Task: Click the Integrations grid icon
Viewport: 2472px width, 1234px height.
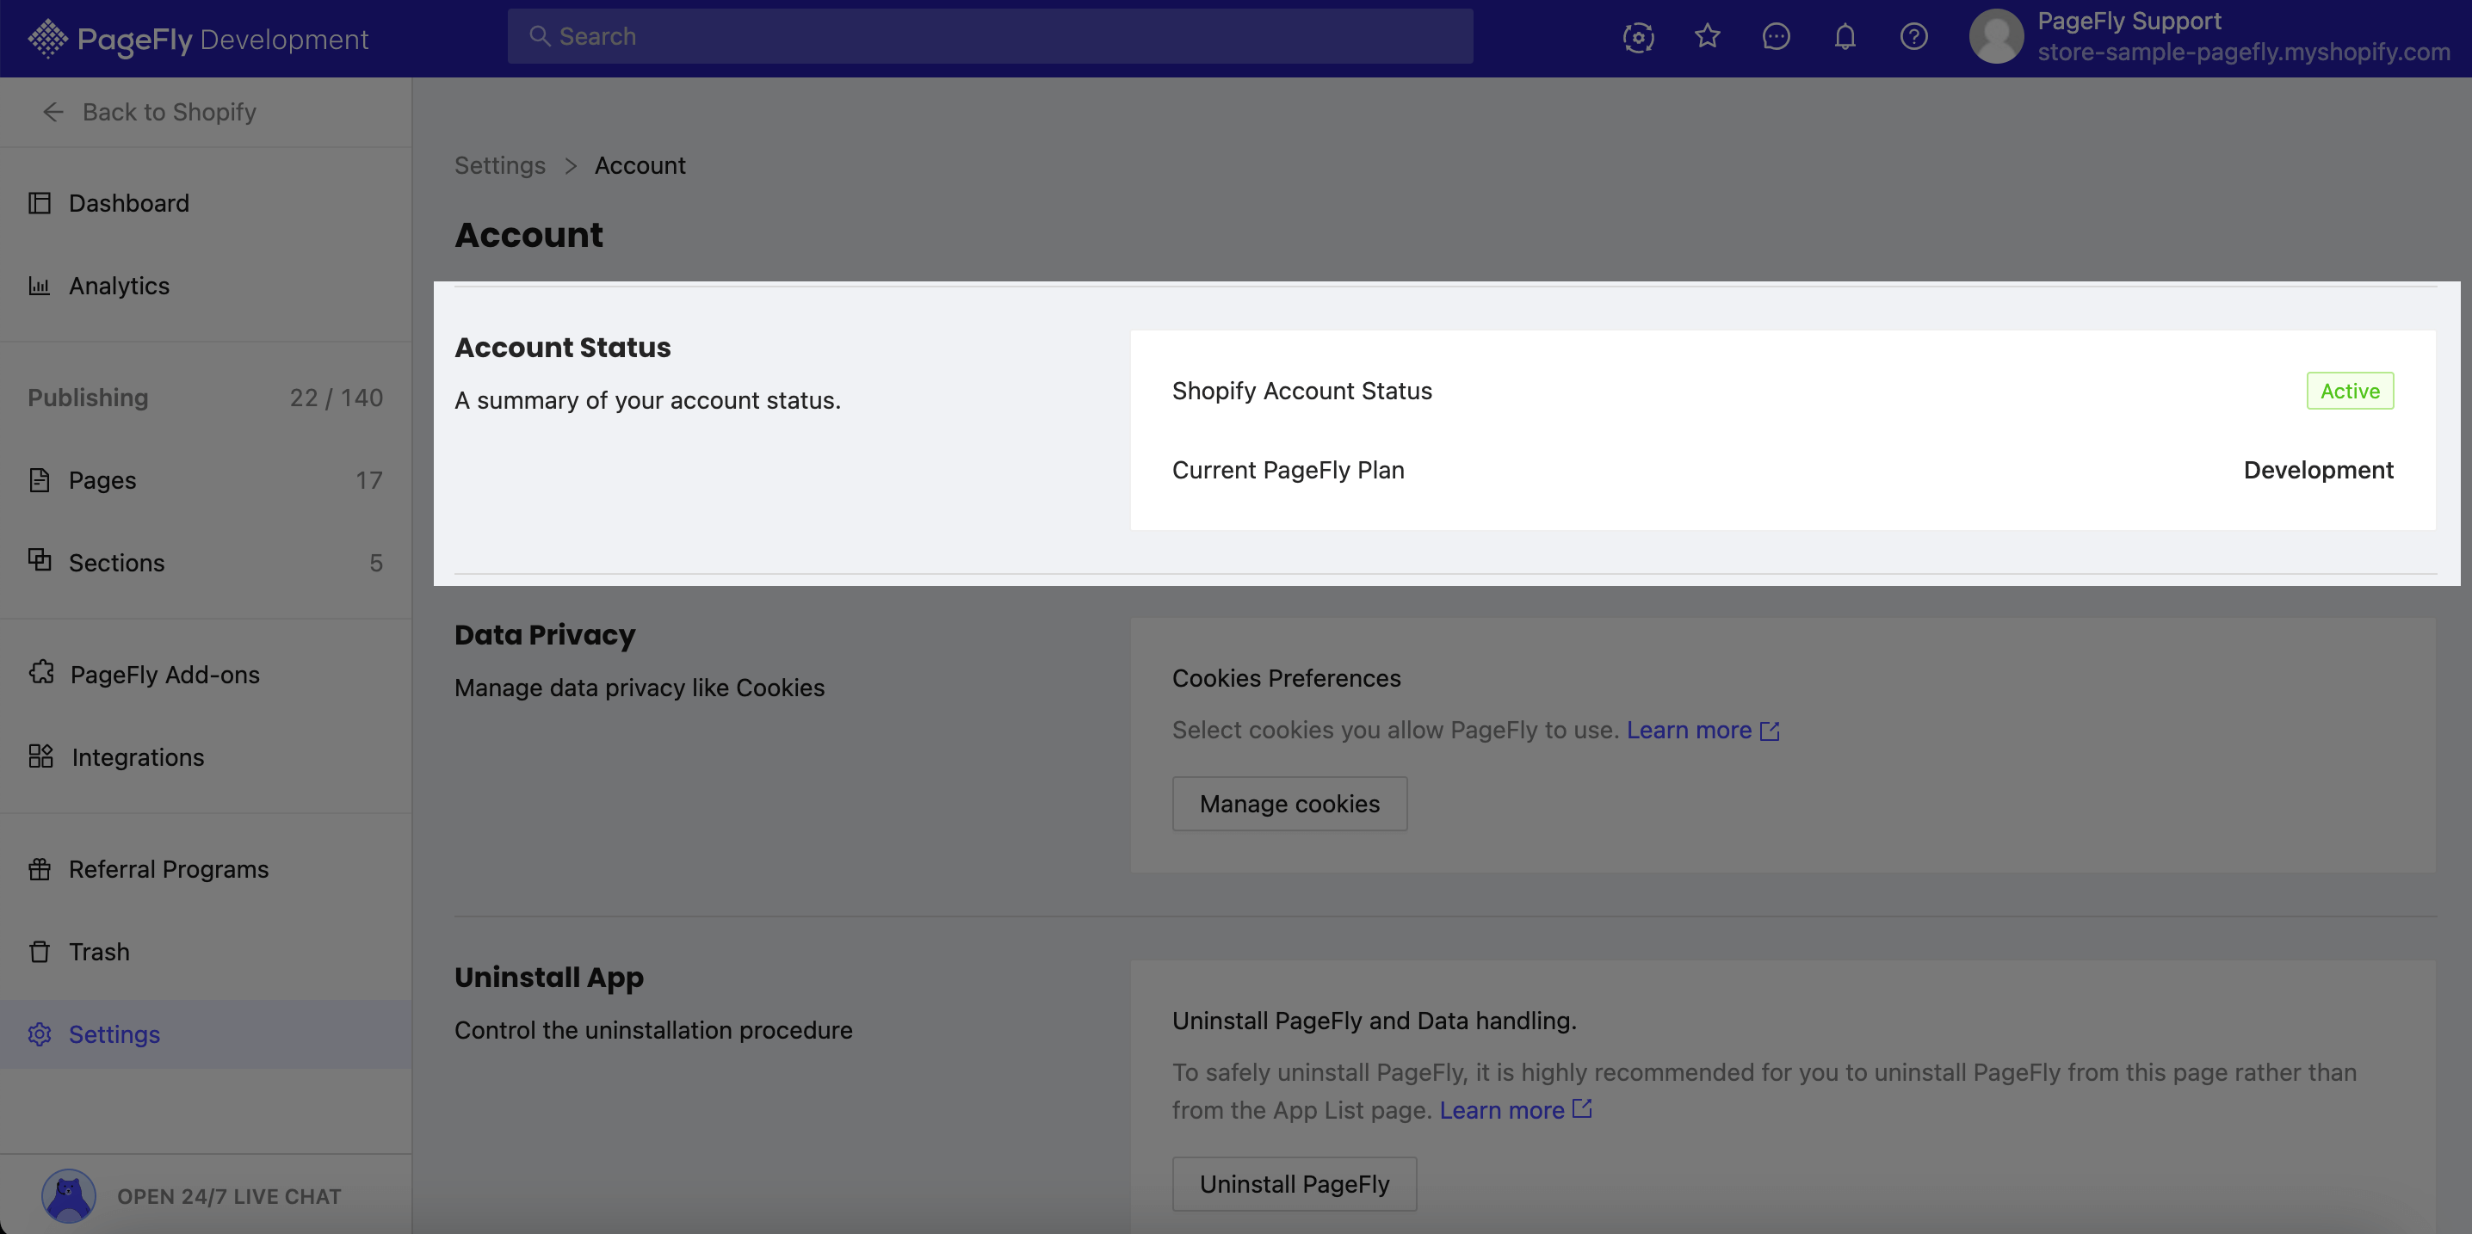Action: [41, 756]
